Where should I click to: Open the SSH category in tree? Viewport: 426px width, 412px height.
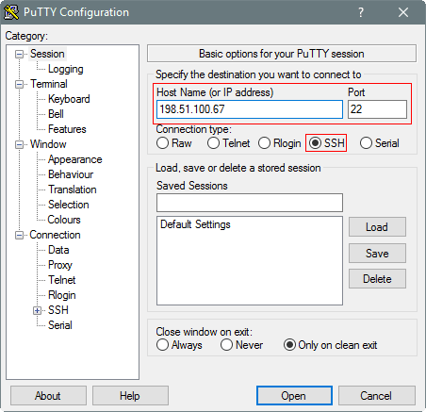(58, 310)
